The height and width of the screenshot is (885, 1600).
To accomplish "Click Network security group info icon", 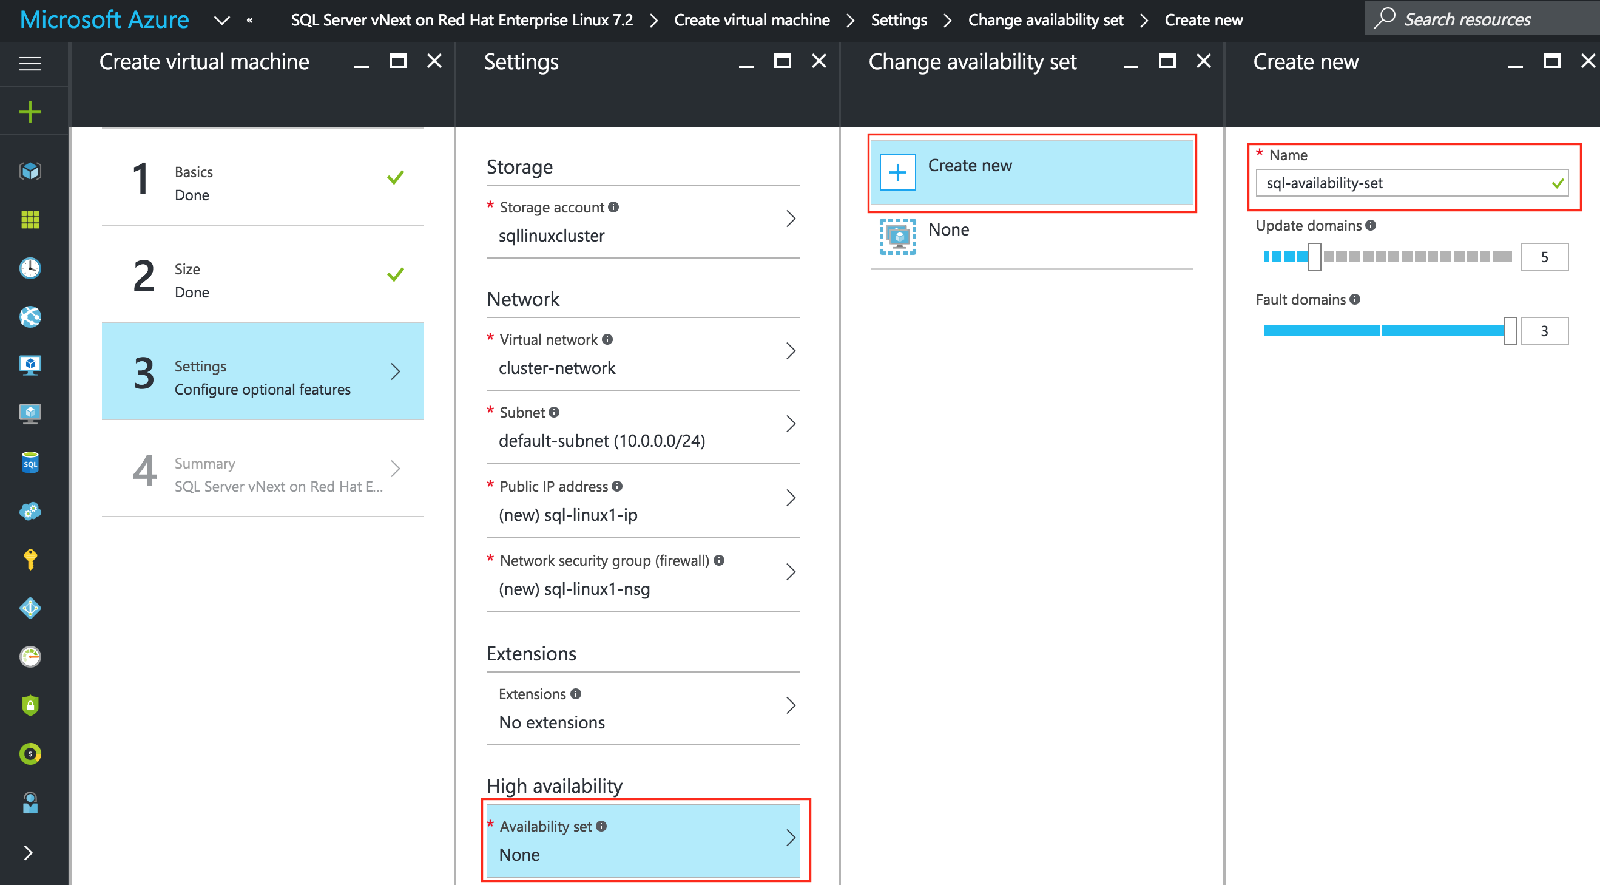I will coord(718,560).
